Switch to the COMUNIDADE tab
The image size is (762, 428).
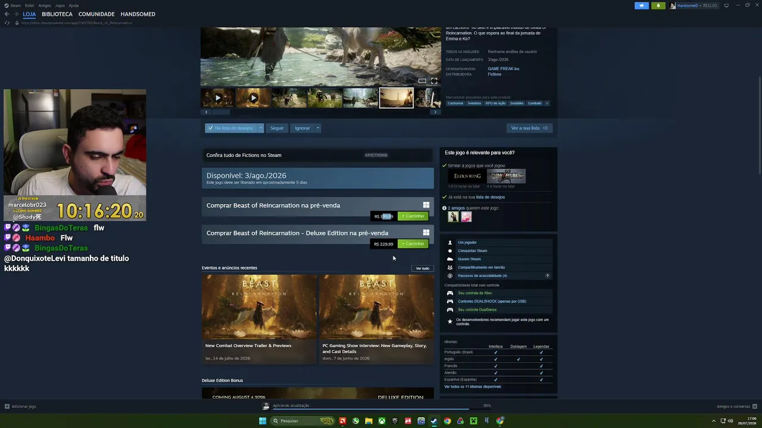pyautogui.click(x=96, y=14)
